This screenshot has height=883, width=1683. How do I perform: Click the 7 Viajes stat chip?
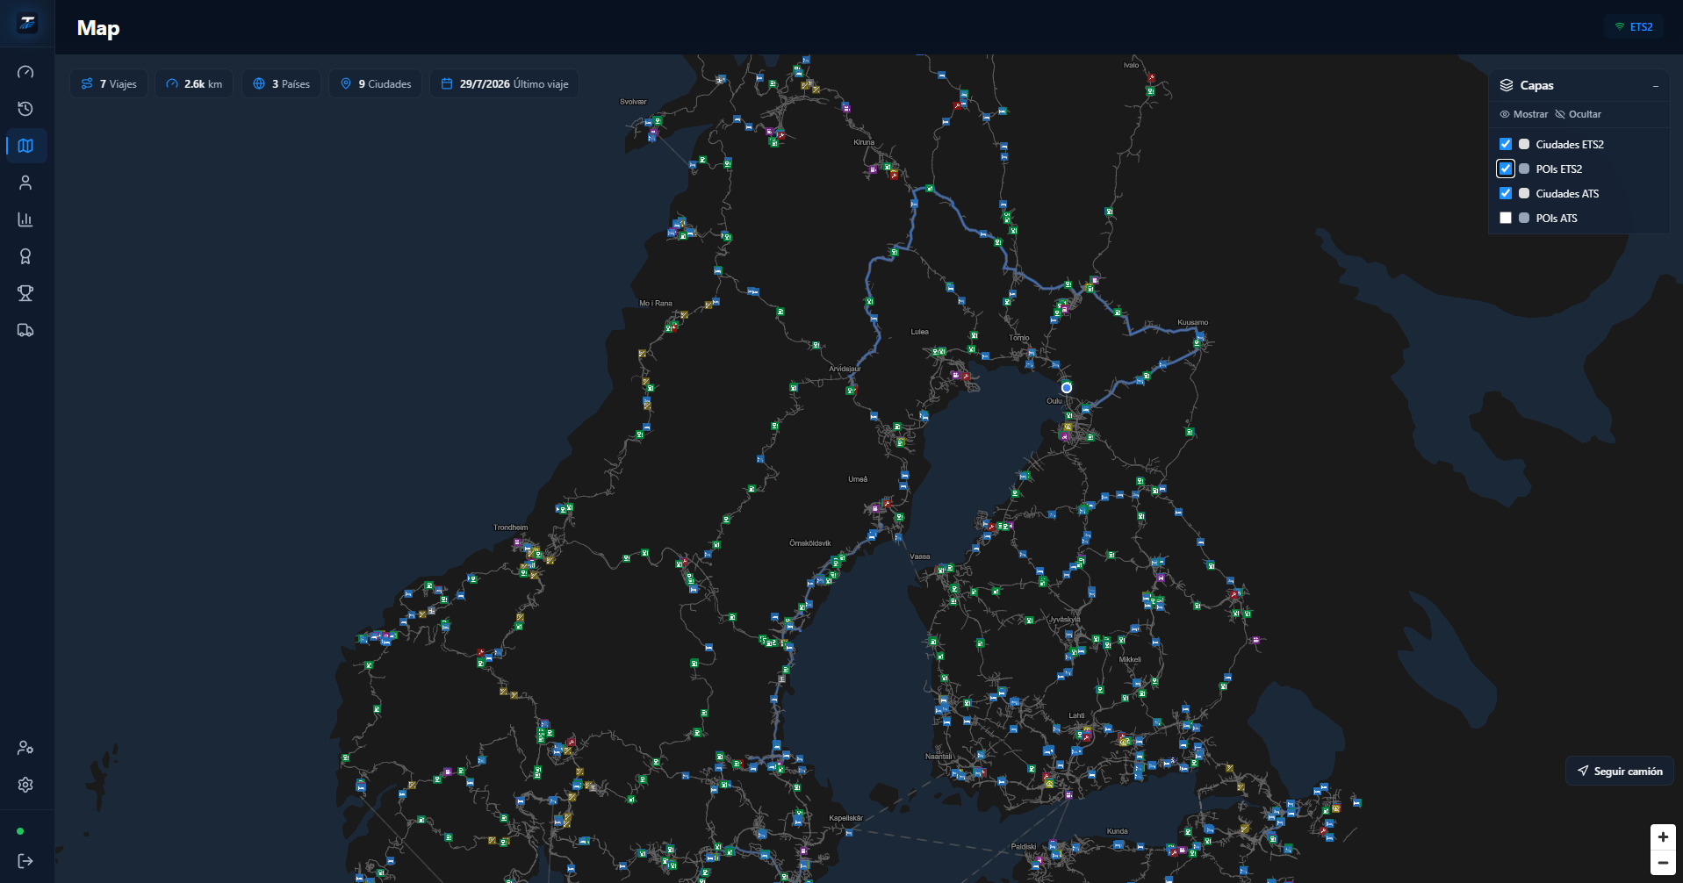[109, 84]
